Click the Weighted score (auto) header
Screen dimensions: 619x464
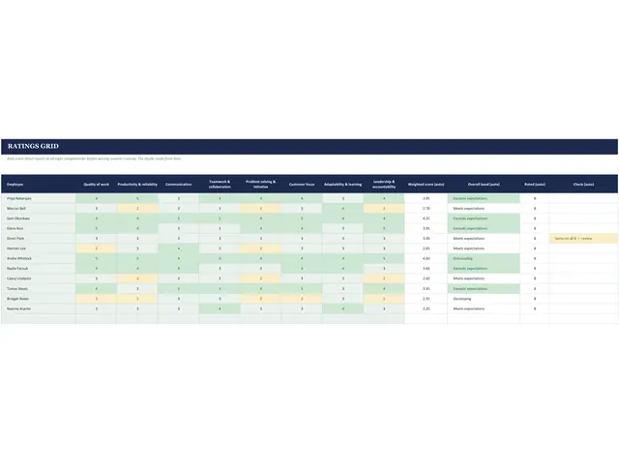coord(426,185)
